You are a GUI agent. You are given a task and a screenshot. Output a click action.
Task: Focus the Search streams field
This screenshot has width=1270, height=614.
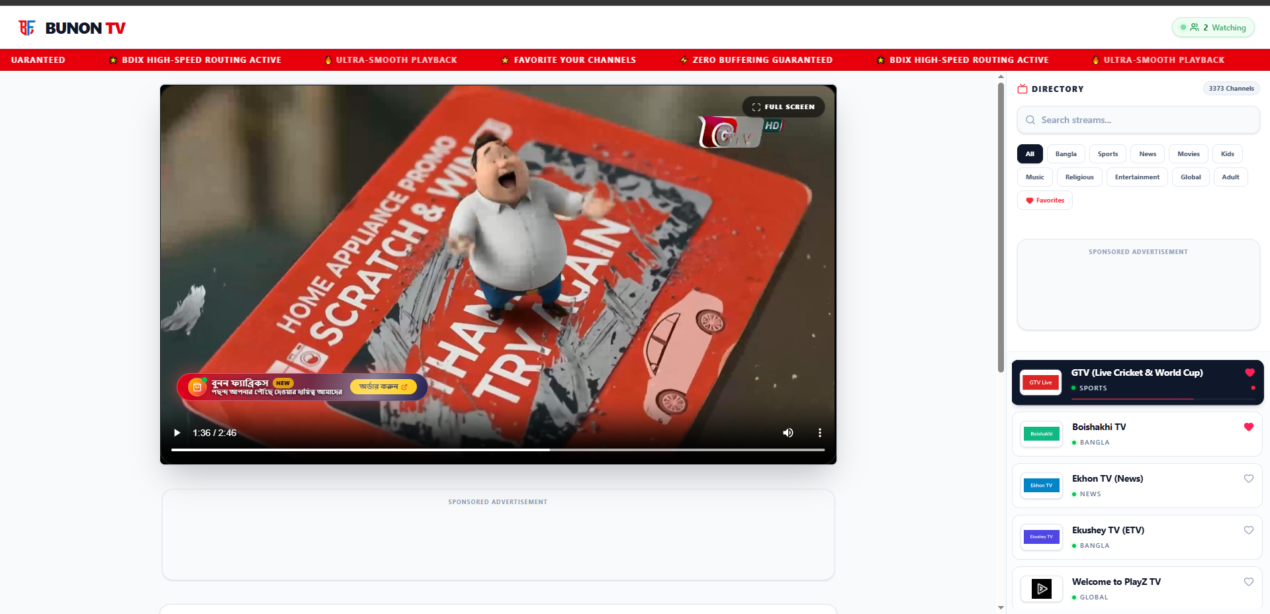[1138, 120]
